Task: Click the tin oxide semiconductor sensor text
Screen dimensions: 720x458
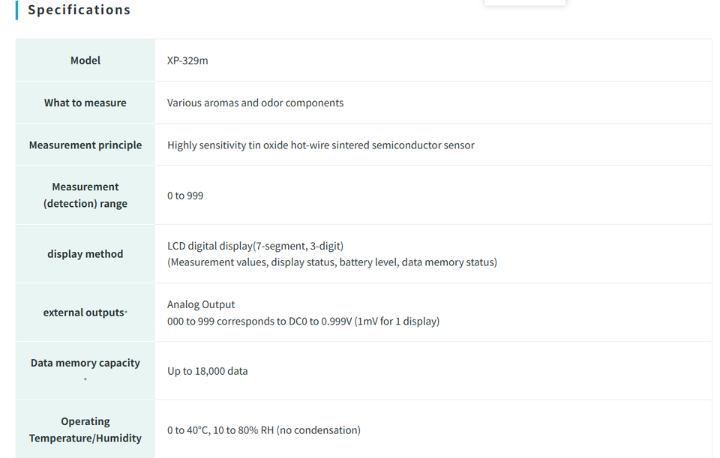Action: 320,145
